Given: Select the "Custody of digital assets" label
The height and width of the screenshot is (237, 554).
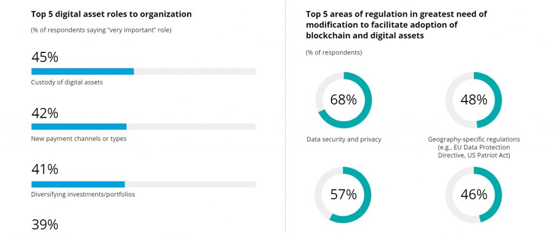Looking at the screenshot, I should (67, 83).
